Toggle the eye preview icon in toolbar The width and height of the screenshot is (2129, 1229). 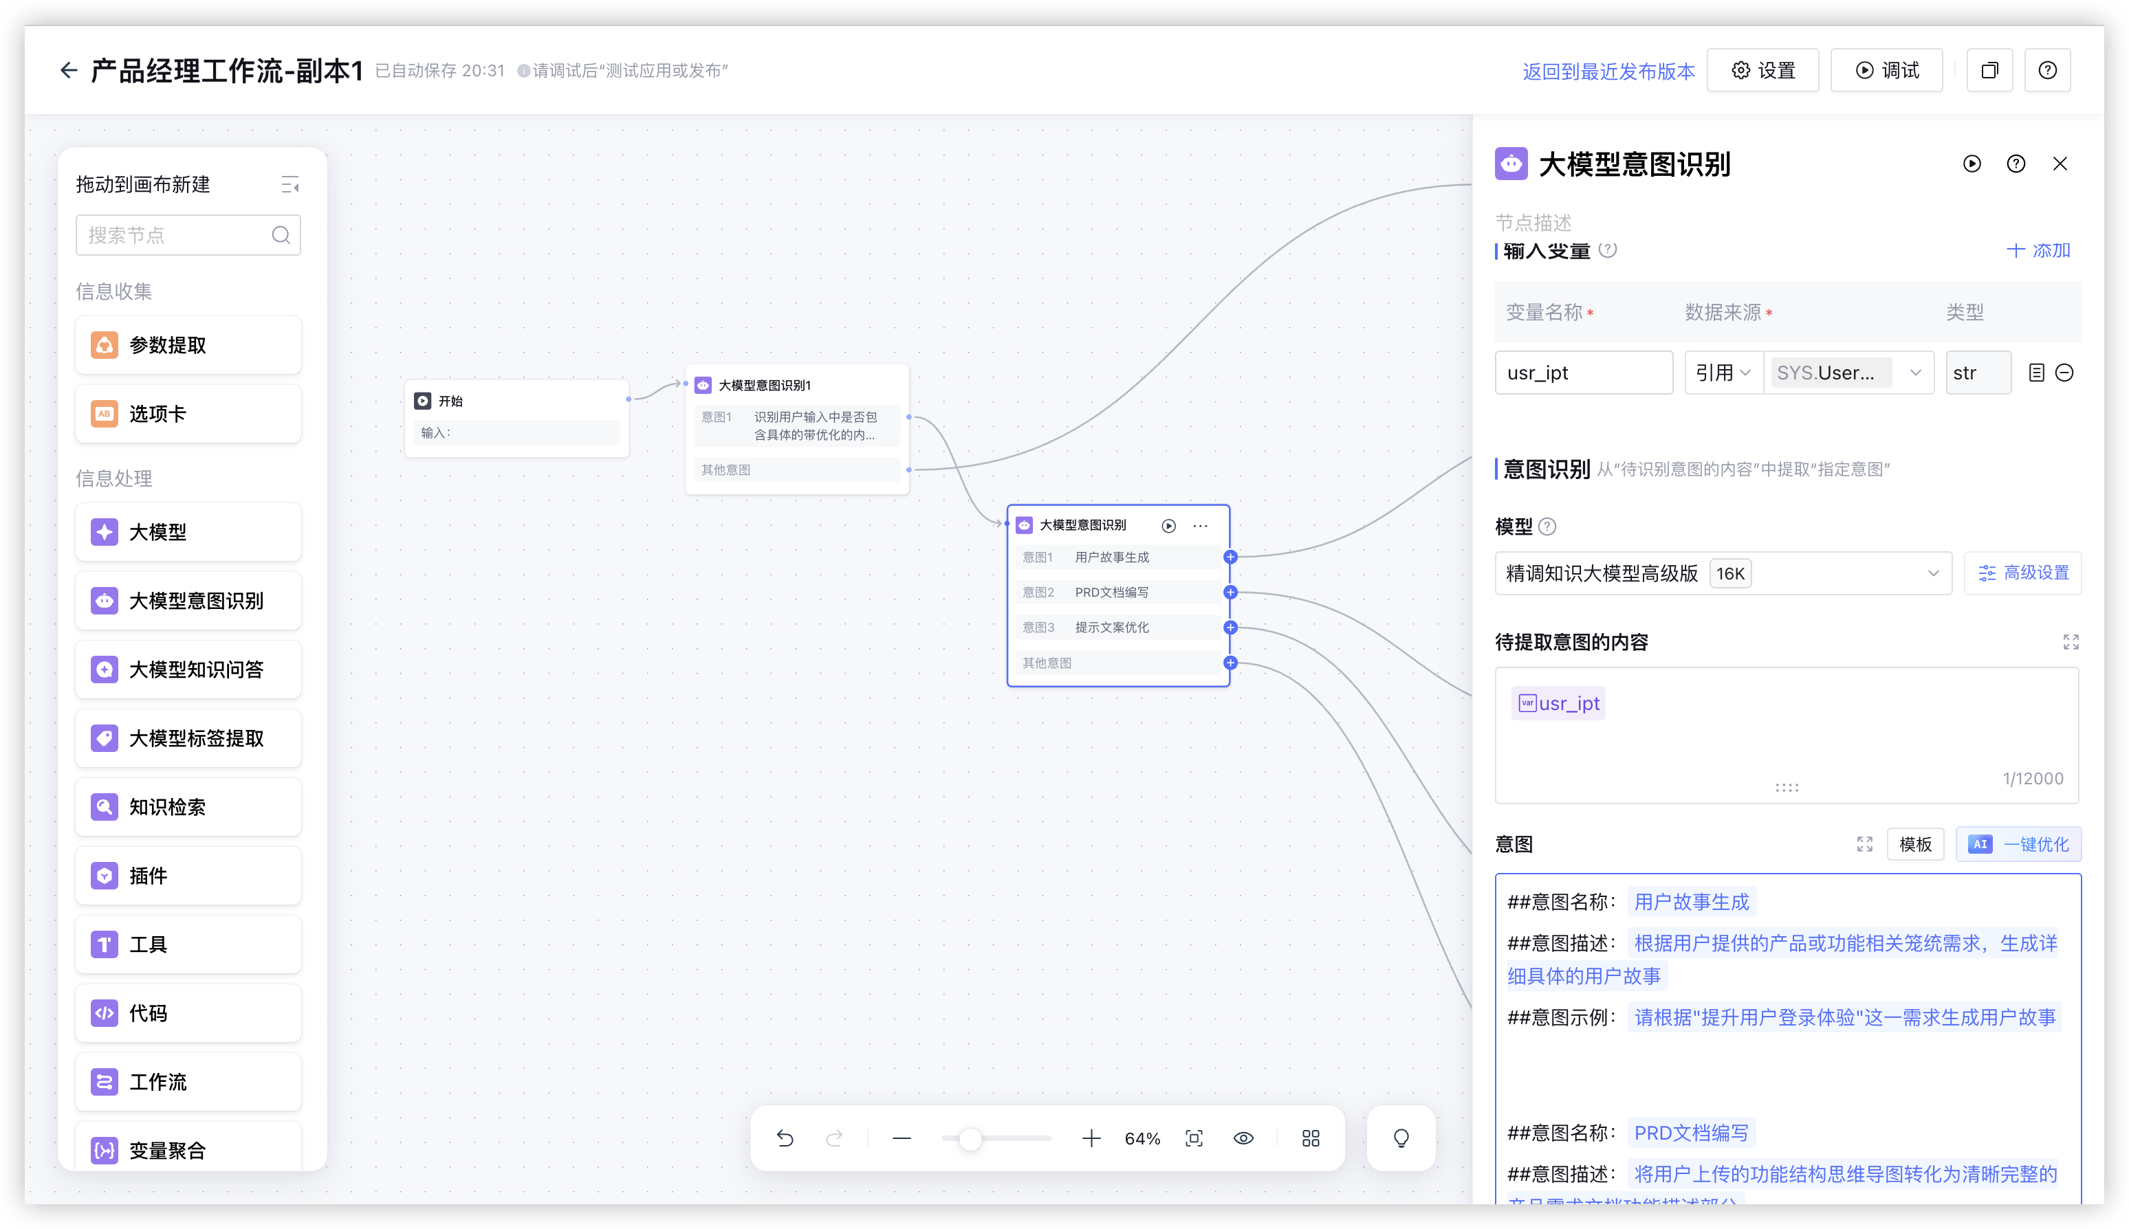tap(1243, 1139)
